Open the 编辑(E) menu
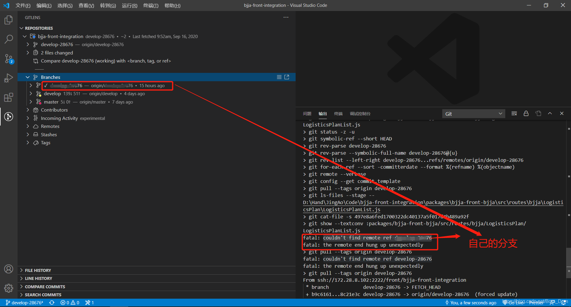This screenshot has width=571, height=307. point(44,5)
